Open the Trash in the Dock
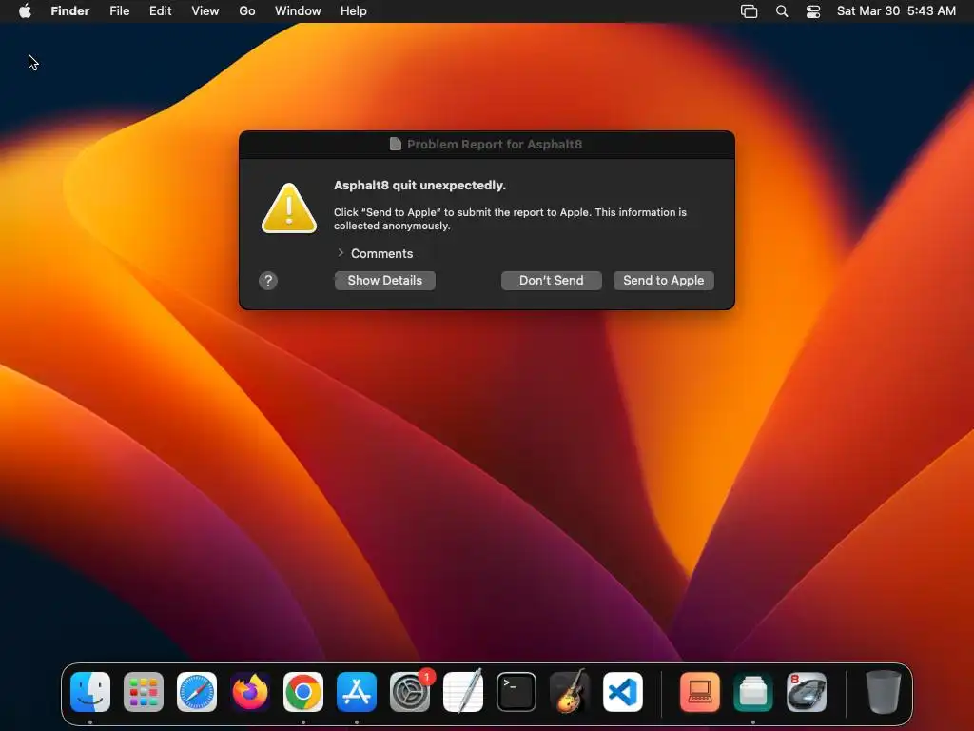 coord(884,692)
